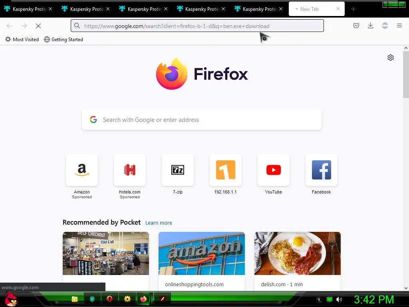Open the self checkout store Pocket story
Image resolution: width=409 pixels, height=307 pixels.
(x=105, y=253)
